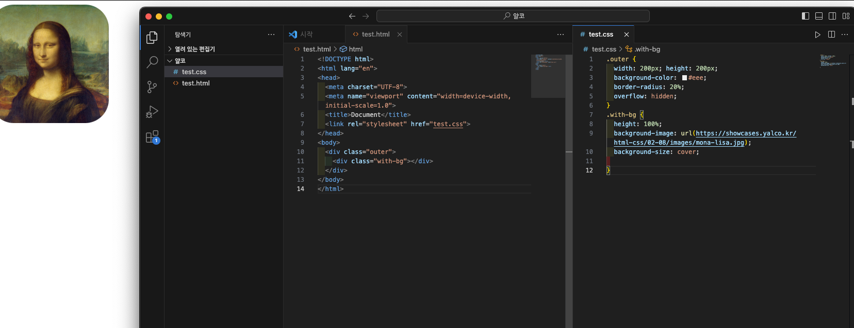This screenshot has height=328, width=854.
Task: Close the test.css tab
Action: (x=627, y=34)
